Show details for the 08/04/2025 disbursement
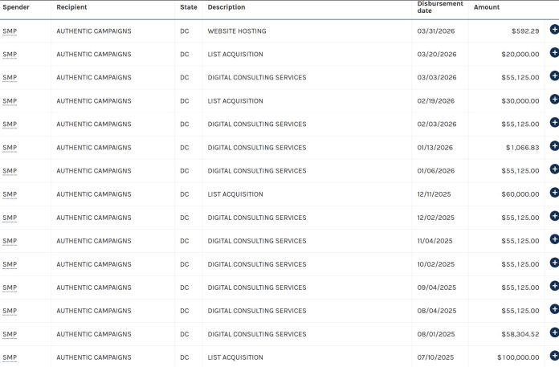The width and height of the screenshot is (559, 367). tap(554, 309)
